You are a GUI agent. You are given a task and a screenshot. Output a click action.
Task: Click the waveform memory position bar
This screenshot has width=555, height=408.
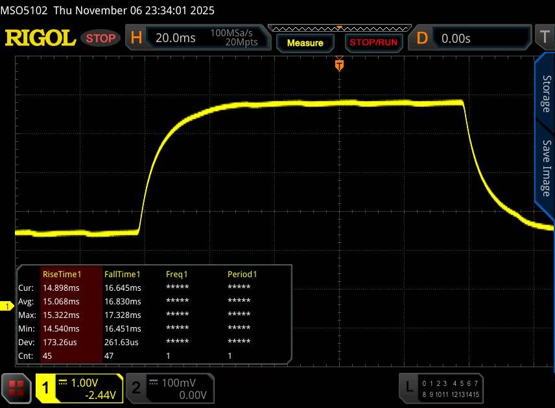338,28
